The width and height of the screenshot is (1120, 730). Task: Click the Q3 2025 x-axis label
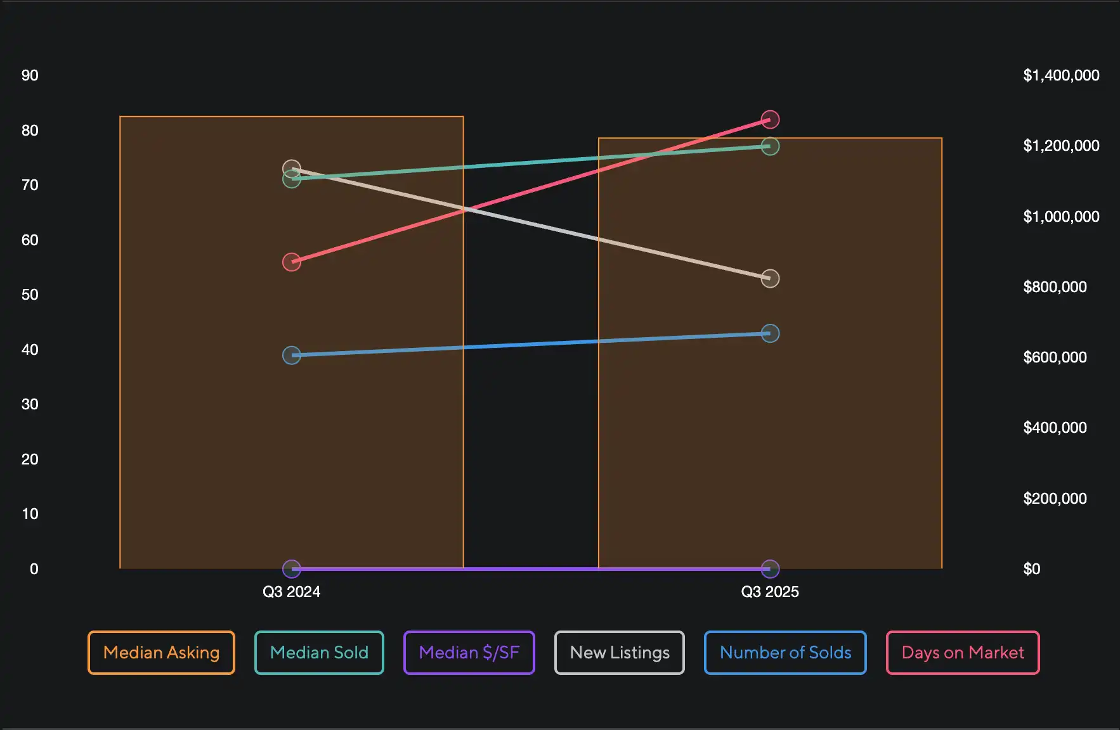tap(770, 592)
